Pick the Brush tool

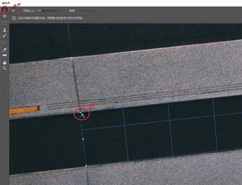pos(5,36)
